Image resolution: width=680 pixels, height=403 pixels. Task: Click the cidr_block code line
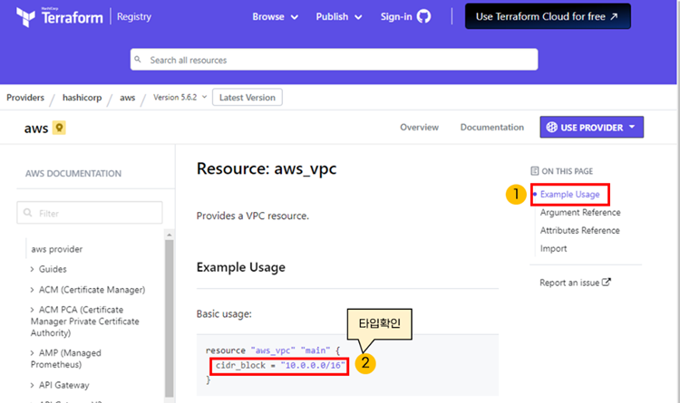click(x=280, y=365)
